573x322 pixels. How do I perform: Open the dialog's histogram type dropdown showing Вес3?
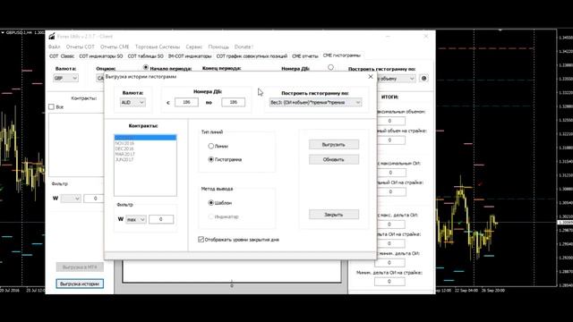tap(315, 103)
